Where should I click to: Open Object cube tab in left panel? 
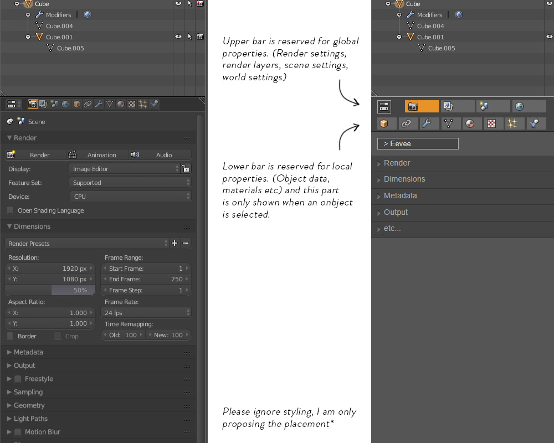click(76, 104)
